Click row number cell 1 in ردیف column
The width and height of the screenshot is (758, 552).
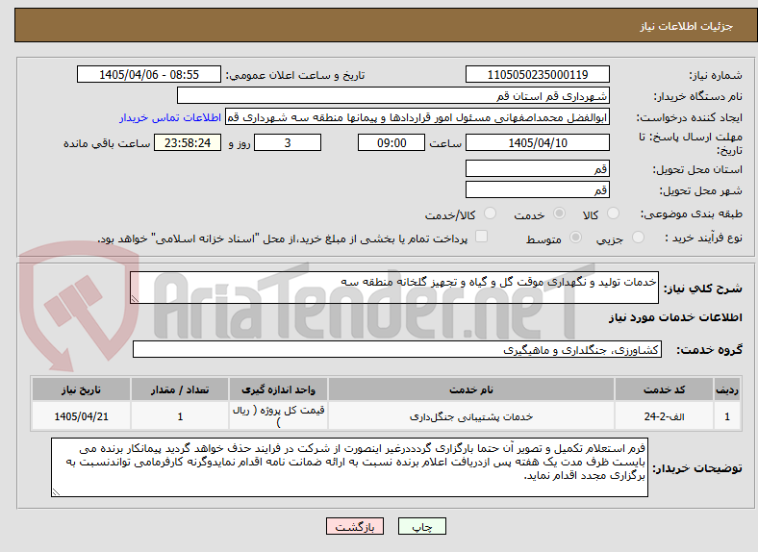click(727, 416)
